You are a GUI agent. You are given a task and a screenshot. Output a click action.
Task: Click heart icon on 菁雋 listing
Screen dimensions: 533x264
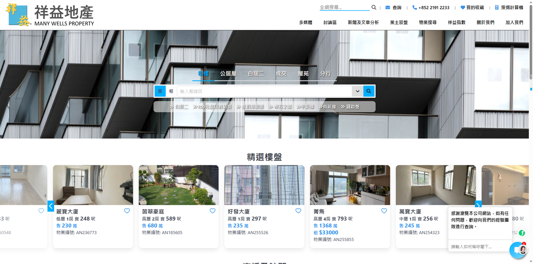pyautogui.click(x=384, y=211)
